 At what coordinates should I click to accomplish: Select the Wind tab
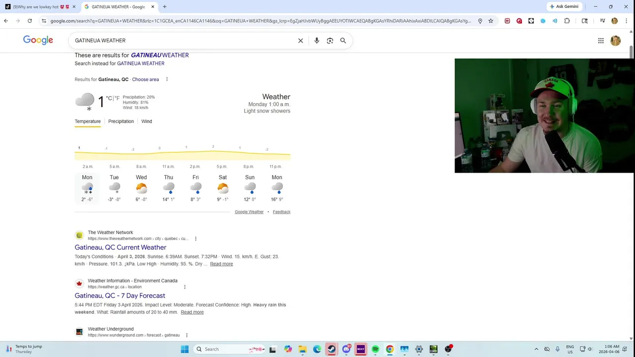click(147, 121)
